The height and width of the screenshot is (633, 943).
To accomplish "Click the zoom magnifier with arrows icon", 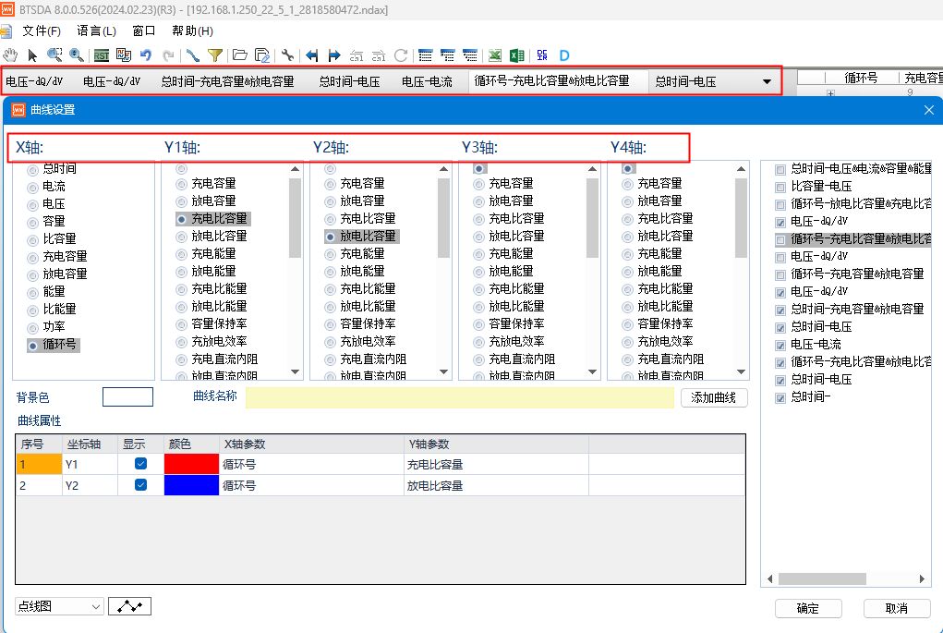I will tap(77, 55).
